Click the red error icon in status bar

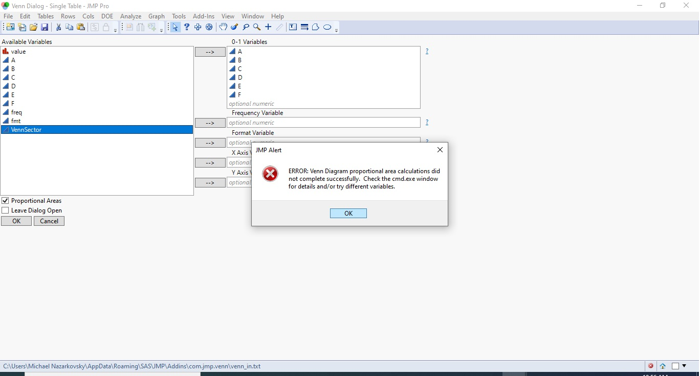coord(651,366)
